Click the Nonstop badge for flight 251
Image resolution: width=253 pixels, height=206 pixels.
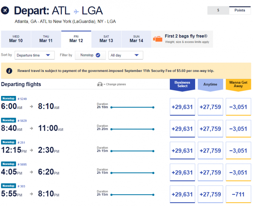(8, 142)
